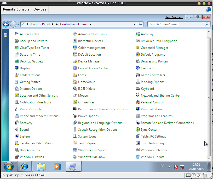Open the recent pages dropdown arrow
213x179 pixels.
[x=18, y=24]
